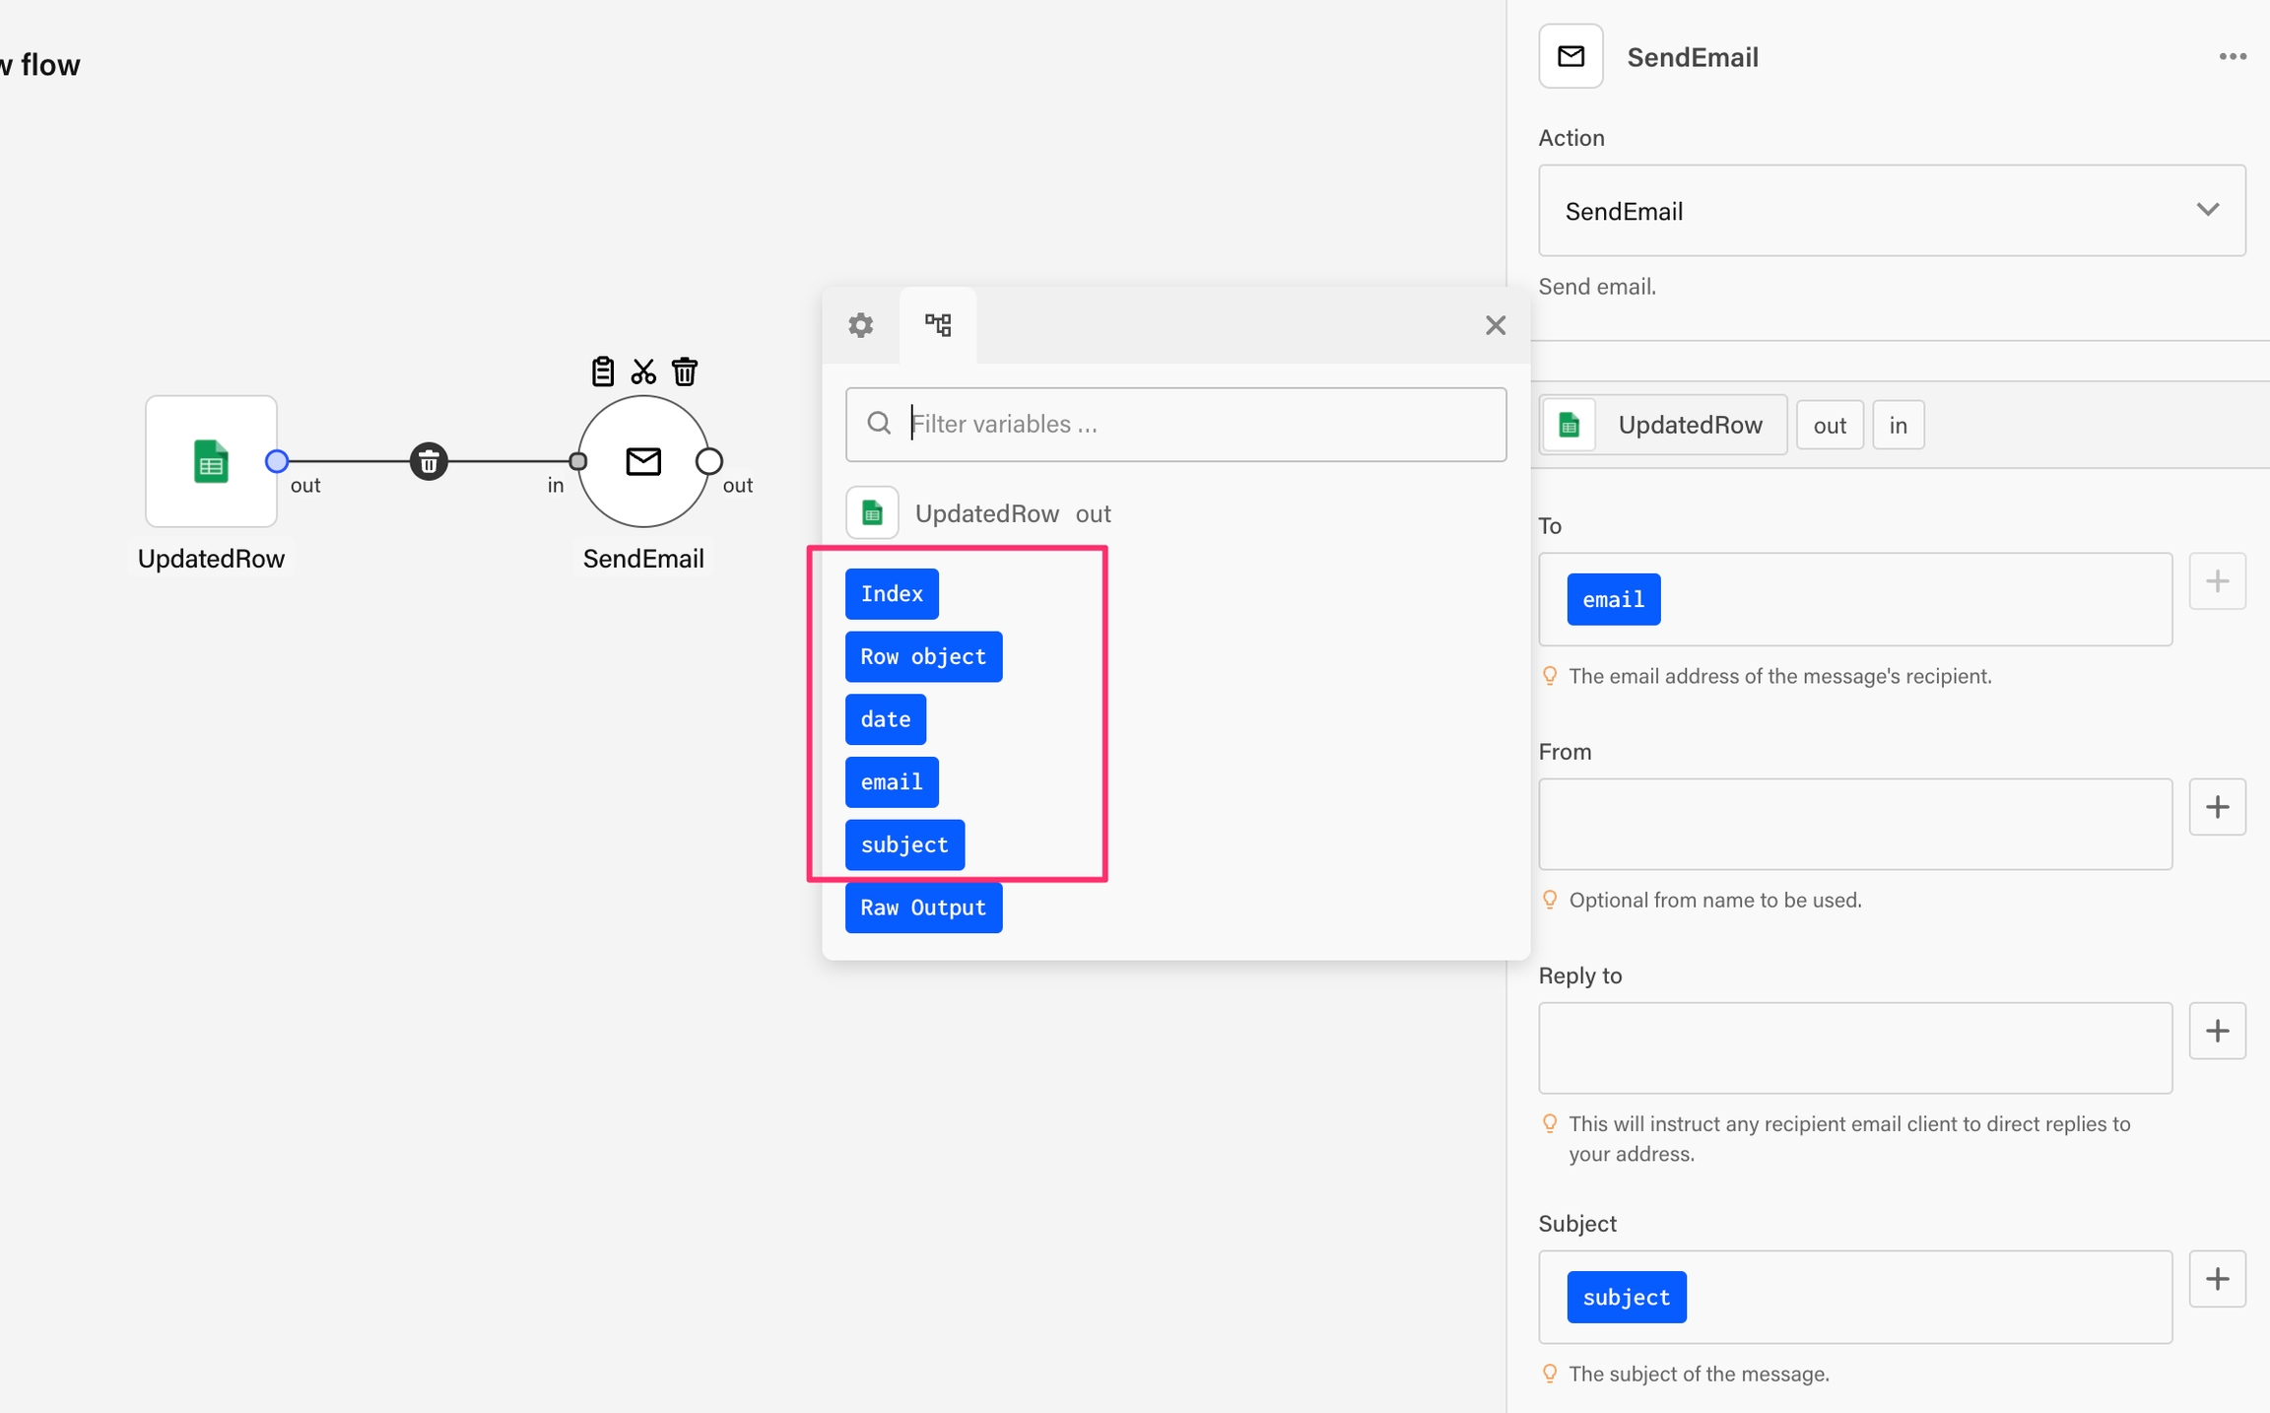Open the three-dot more options menu
This screenshot has height=1413, width=2270.
point(2232,57)
